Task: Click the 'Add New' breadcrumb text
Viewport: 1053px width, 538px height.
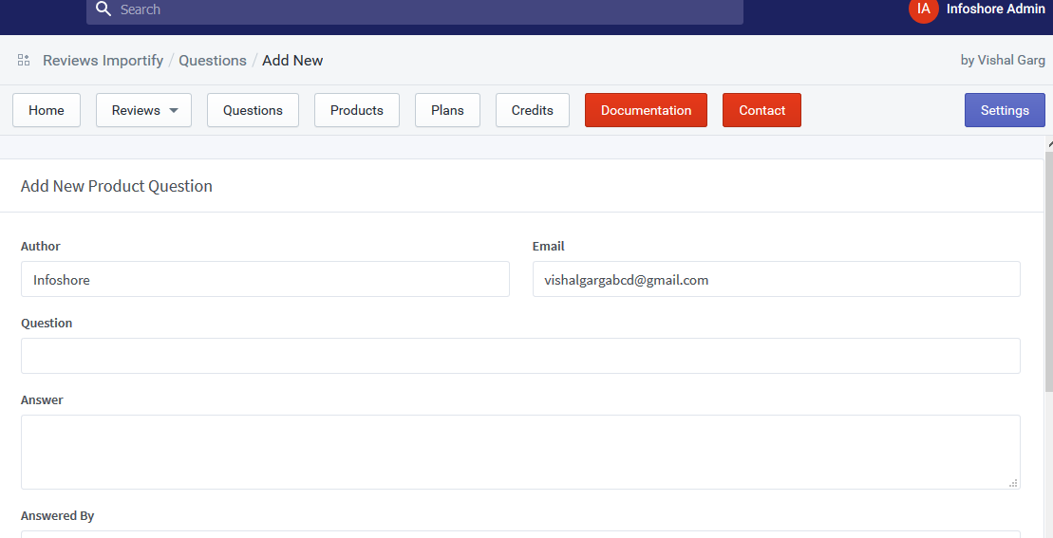Action: [x=292, y=61]
